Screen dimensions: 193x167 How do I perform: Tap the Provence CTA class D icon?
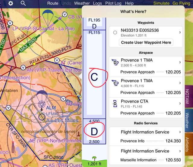(115, 104)
